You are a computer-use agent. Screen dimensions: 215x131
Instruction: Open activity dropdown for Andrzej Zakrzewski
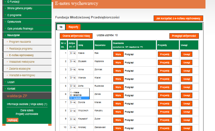click(73, 127)
